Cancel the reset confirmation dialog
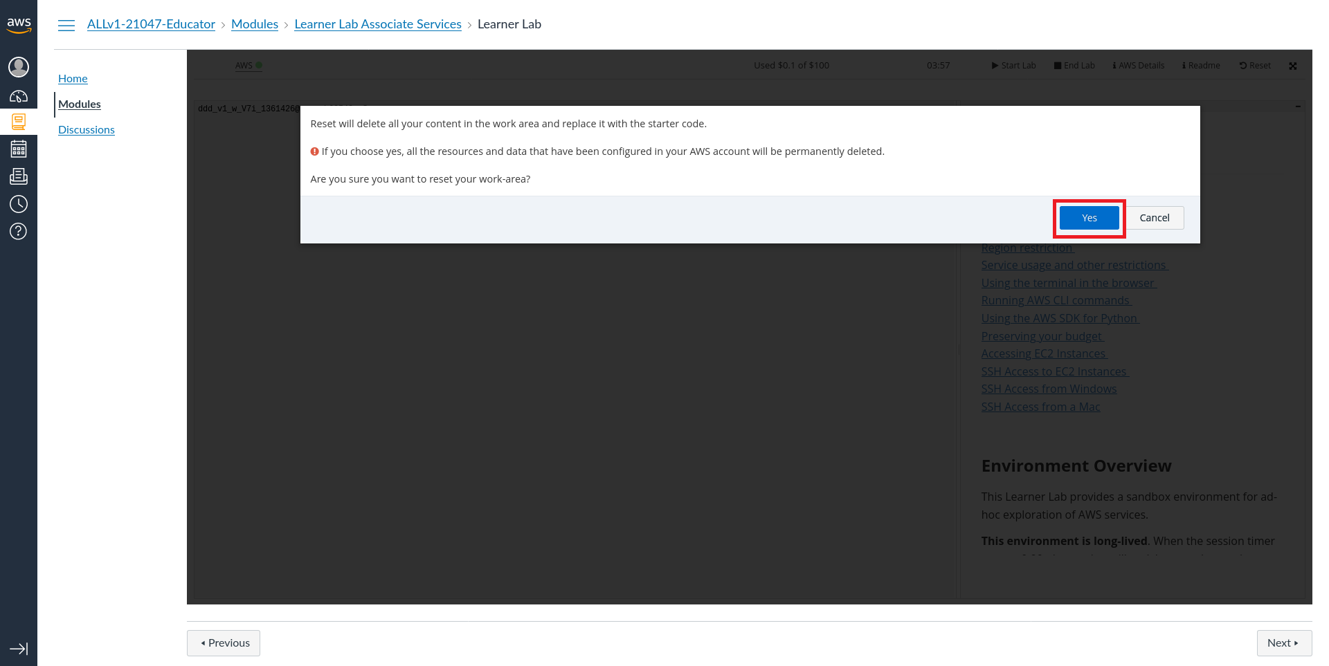This screenshot has height=666, width=1329. (1154, 218)
